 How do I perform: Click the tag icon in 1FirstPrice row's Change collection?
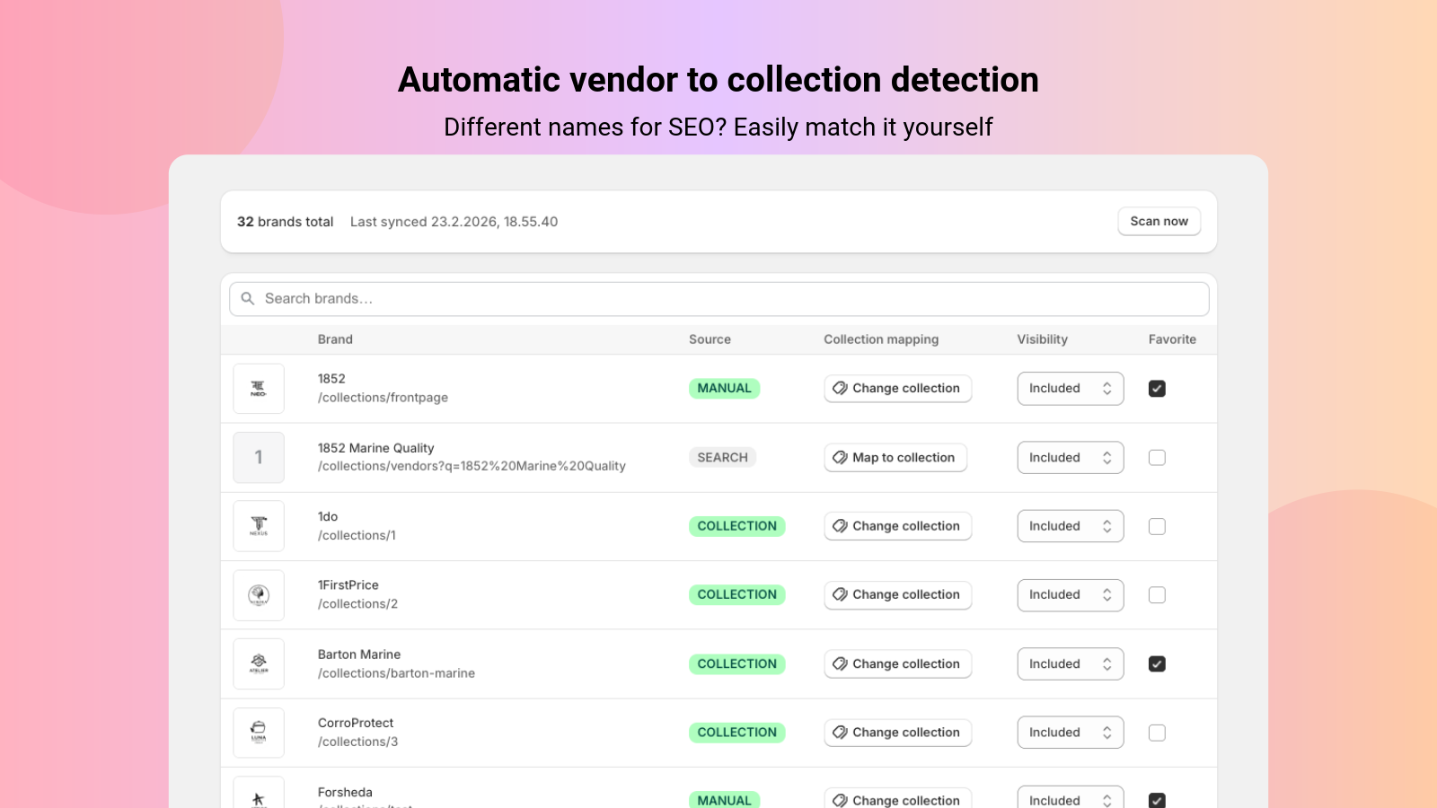tap(840, 595)
